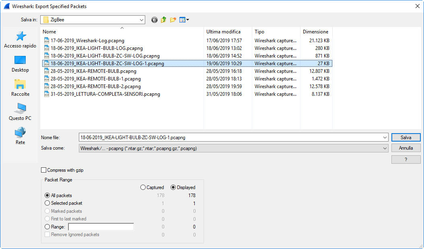Select 18-06-2019_IKEA-LIGHT-BULB-ZC-SW-LOG.pcapng file name
Viewport: 424px width, 249px height.
click(x=105, y=56)
